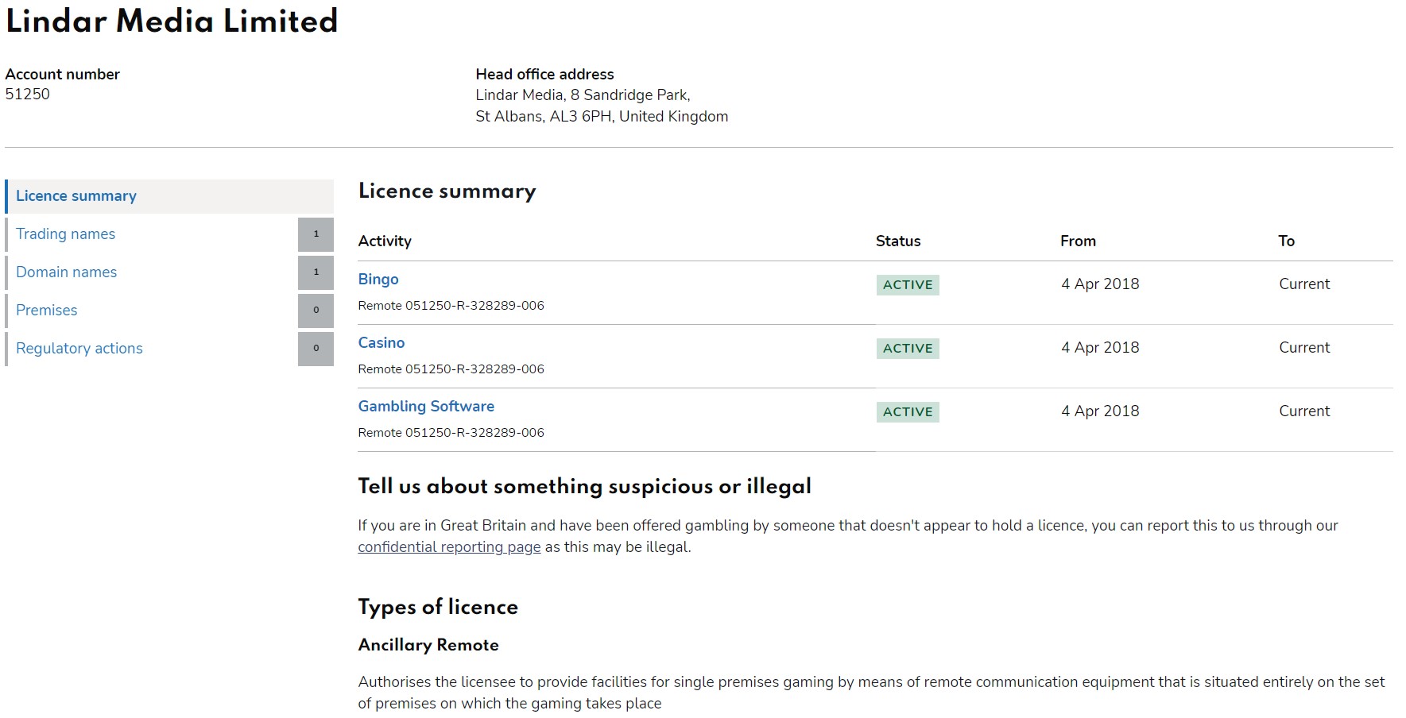Image resolution: width=1406 pixels, height=718 pixels.
Task: Click the 4 Apr 2018 date in Bingo row
Action: click(x=1100, y=284)
